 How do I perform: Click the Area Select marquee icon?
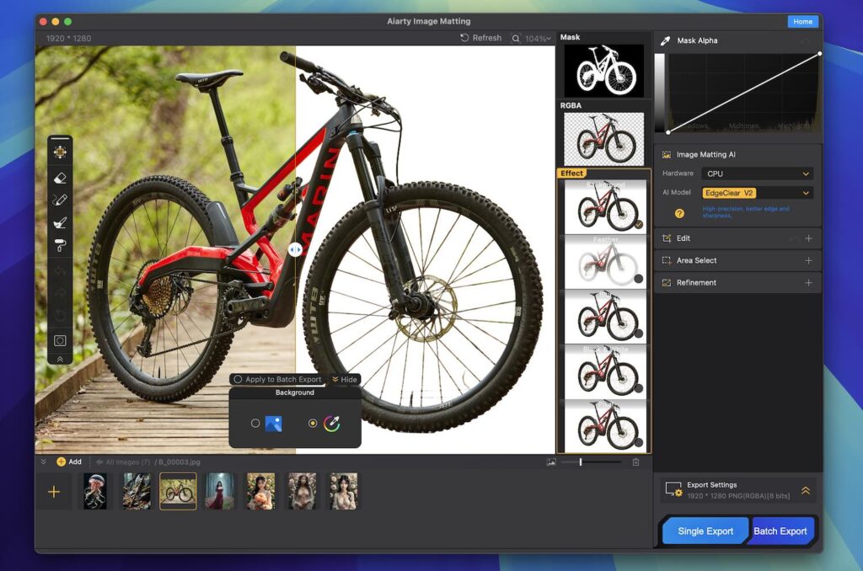(x=667, y=260)
